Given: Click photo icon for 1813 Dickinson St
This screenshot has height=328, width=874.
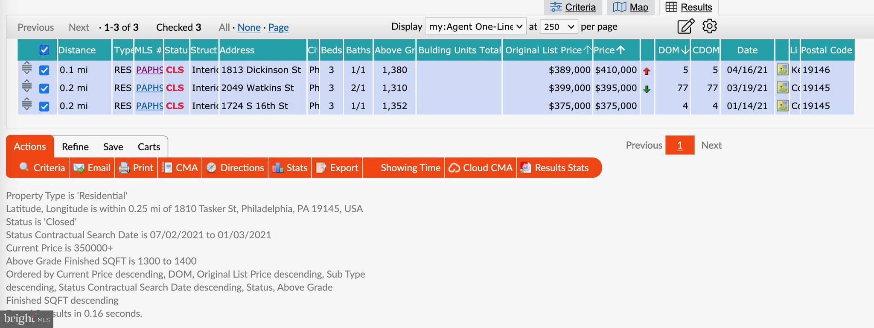Looking at the screenshot, I should (x=782, y=70).
